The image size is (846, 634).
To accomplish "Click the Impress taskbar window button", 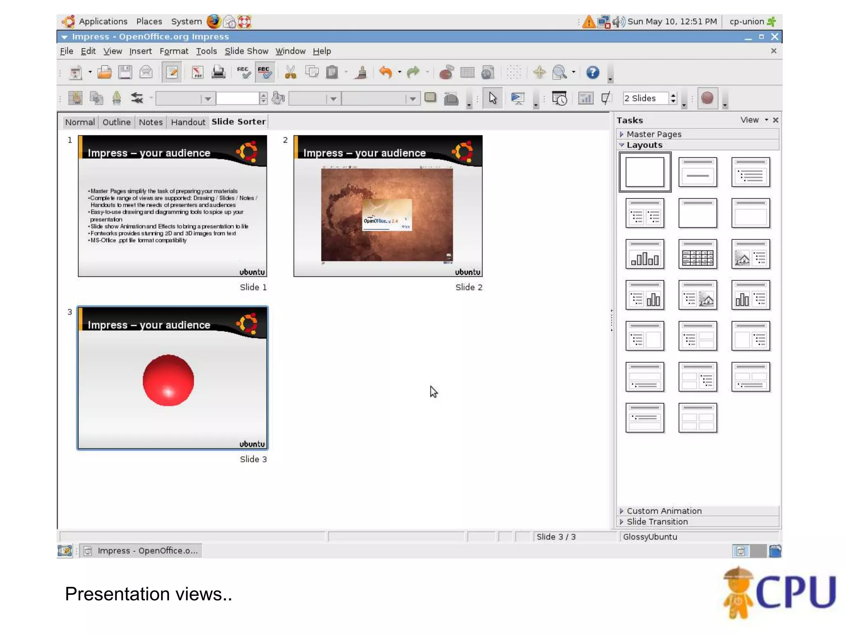I will coord(141,551).
